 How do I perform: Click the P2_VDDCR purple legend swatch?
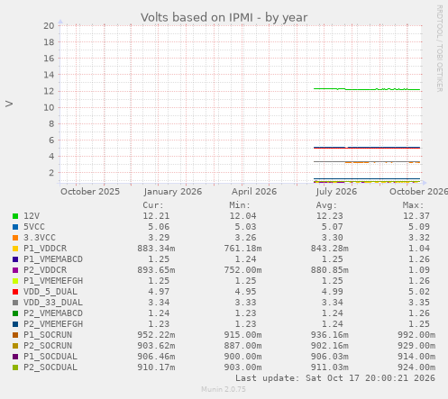point(15,270)
